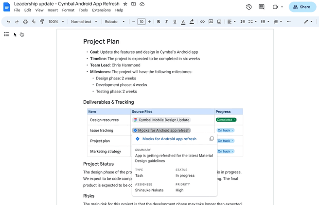Image resolution: width=319 pixels, height=205 pixels.
Task: Open Roboto font dropdown
Action: pos(115,22)
